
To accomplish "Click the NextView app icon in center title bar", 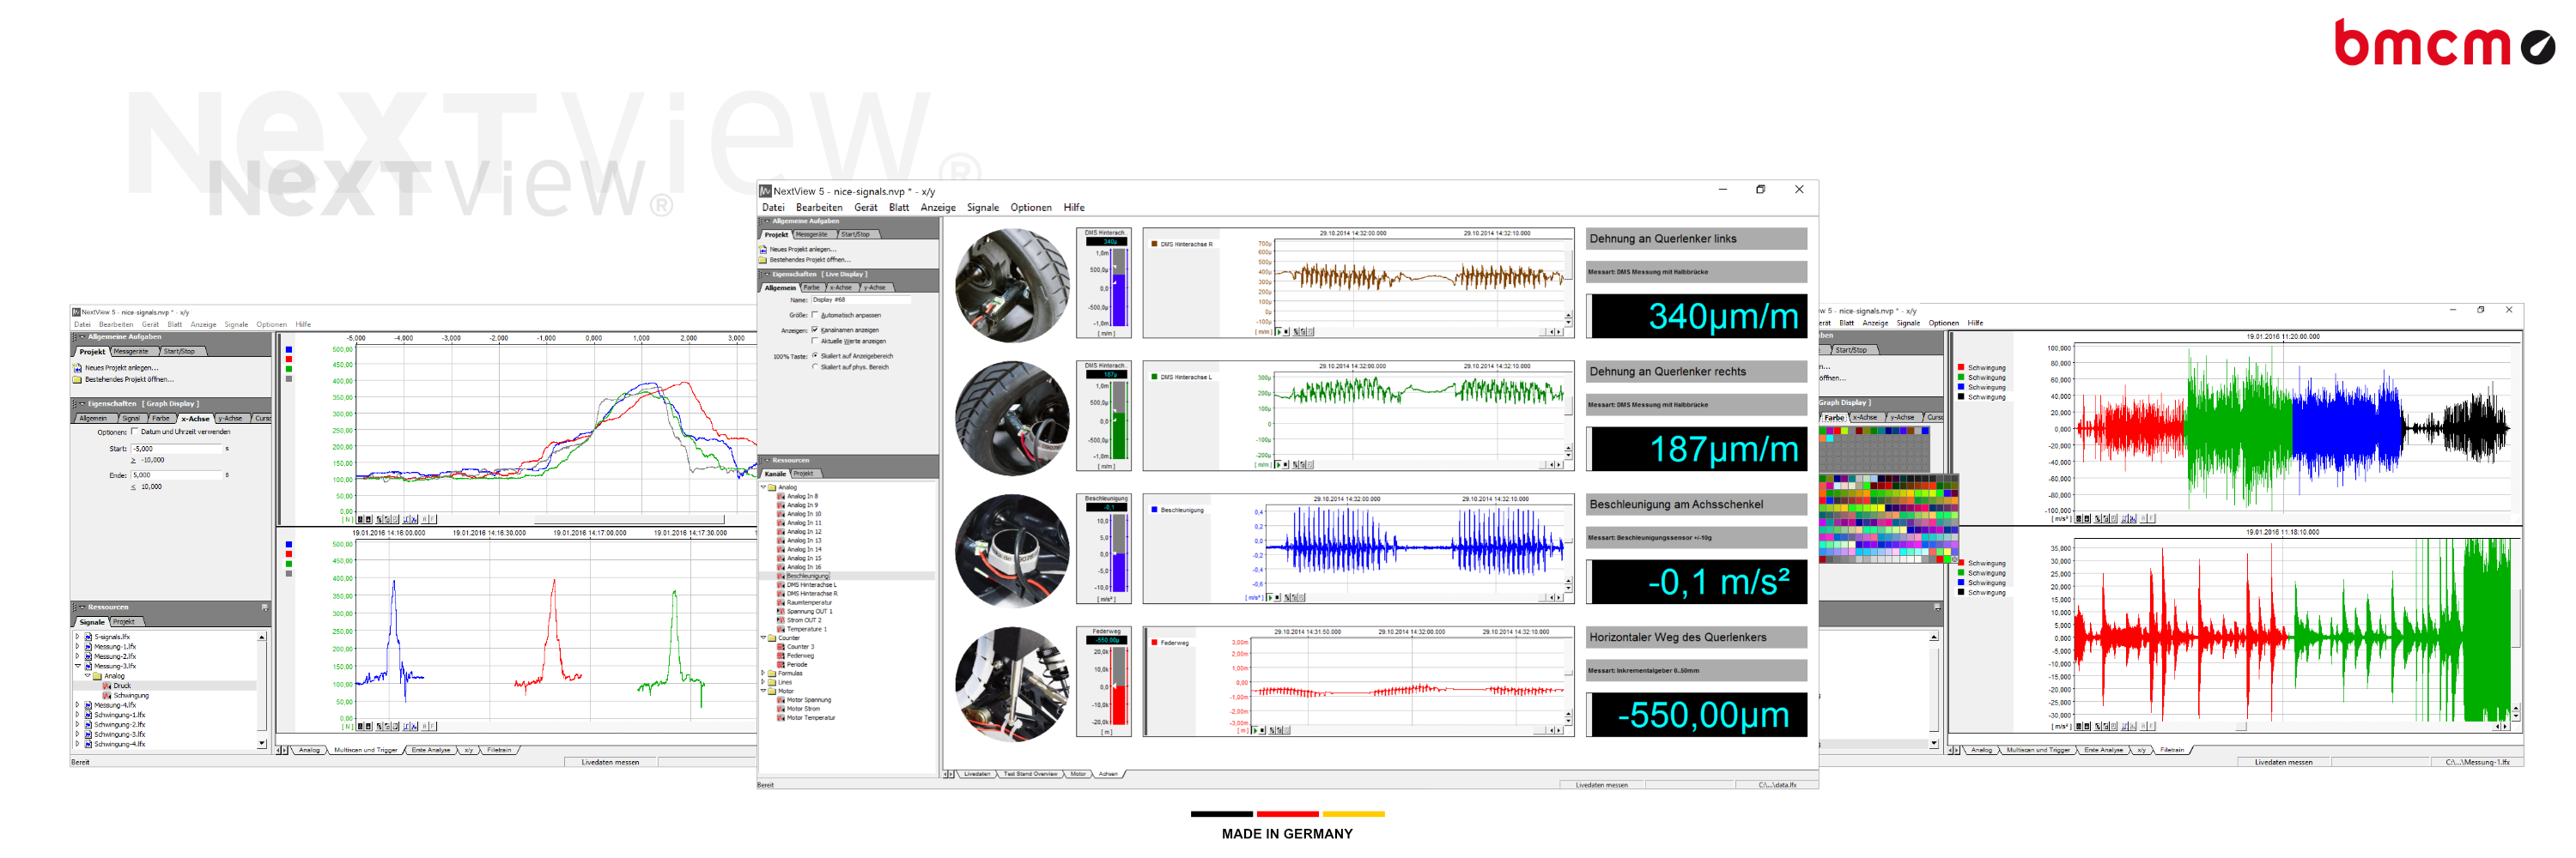I will pyautogui.click(x=765, y=190).
